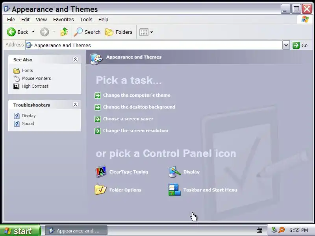Click the Appearance and Themes palette header icon
The width and height of the screenshot is (315, 236).
click(x=96, y=59)
